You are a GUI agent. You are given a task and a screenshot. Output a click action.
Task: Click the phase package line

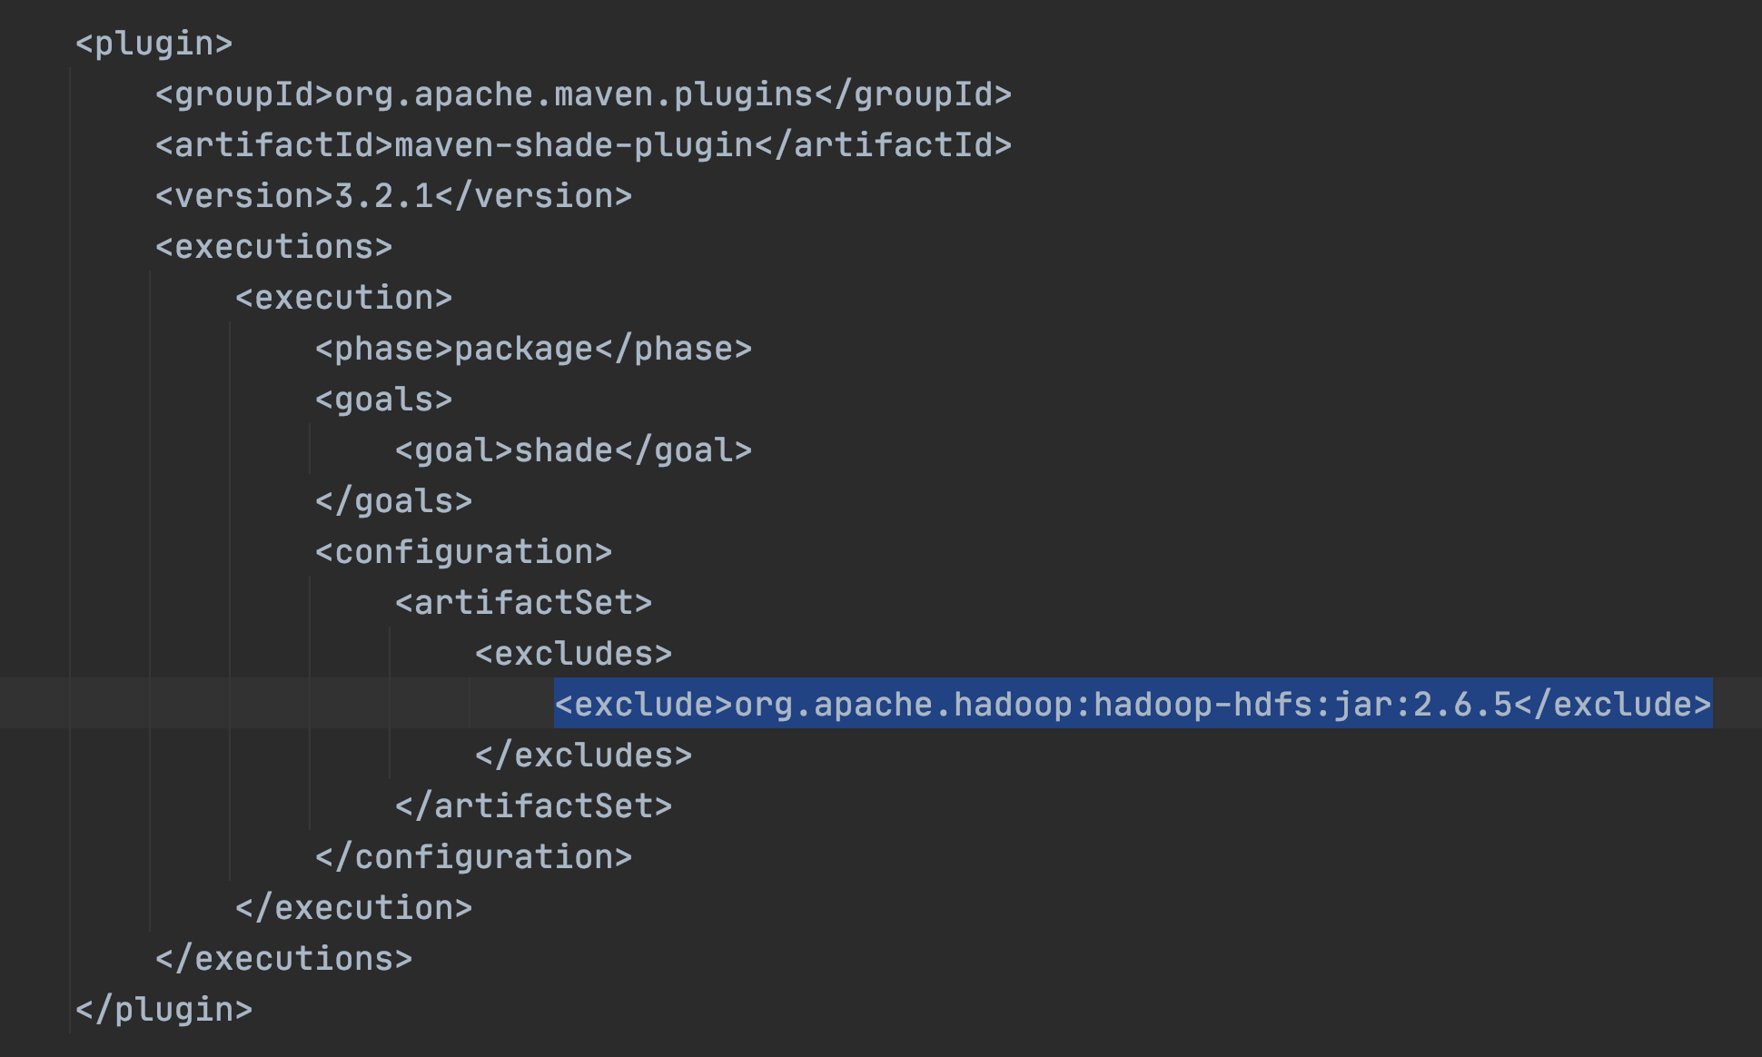533,349
